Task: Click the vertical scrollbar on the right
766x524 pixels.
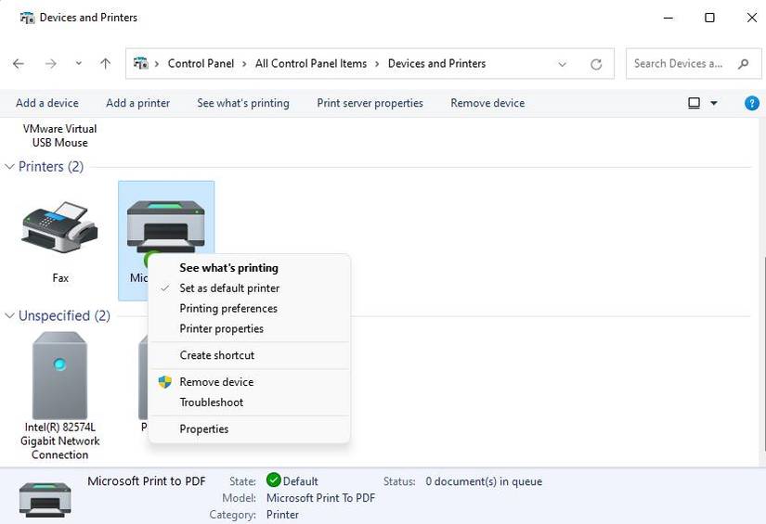Action: point(762,353)
